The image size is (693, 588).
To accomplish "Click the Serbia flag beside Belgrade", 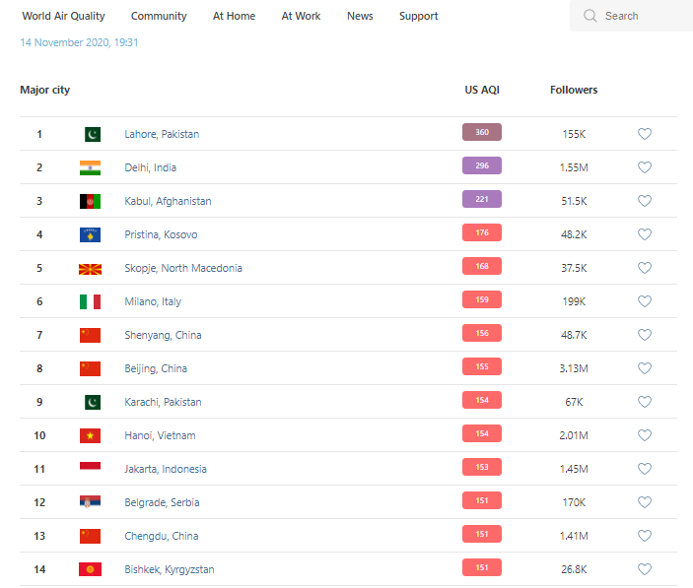I will coord(90,502).
